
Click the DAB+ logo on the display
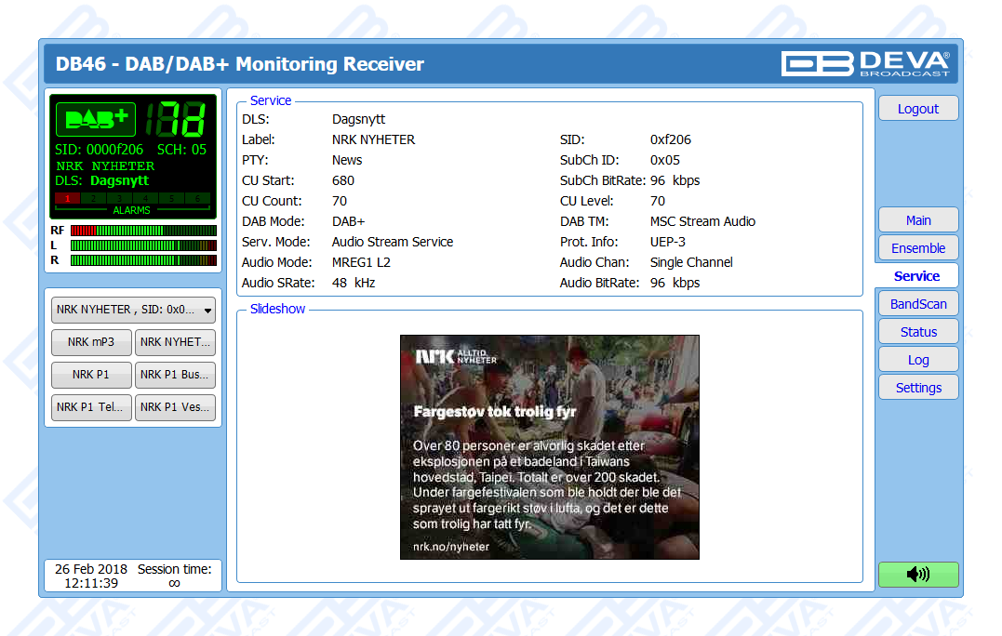[96, 119]
